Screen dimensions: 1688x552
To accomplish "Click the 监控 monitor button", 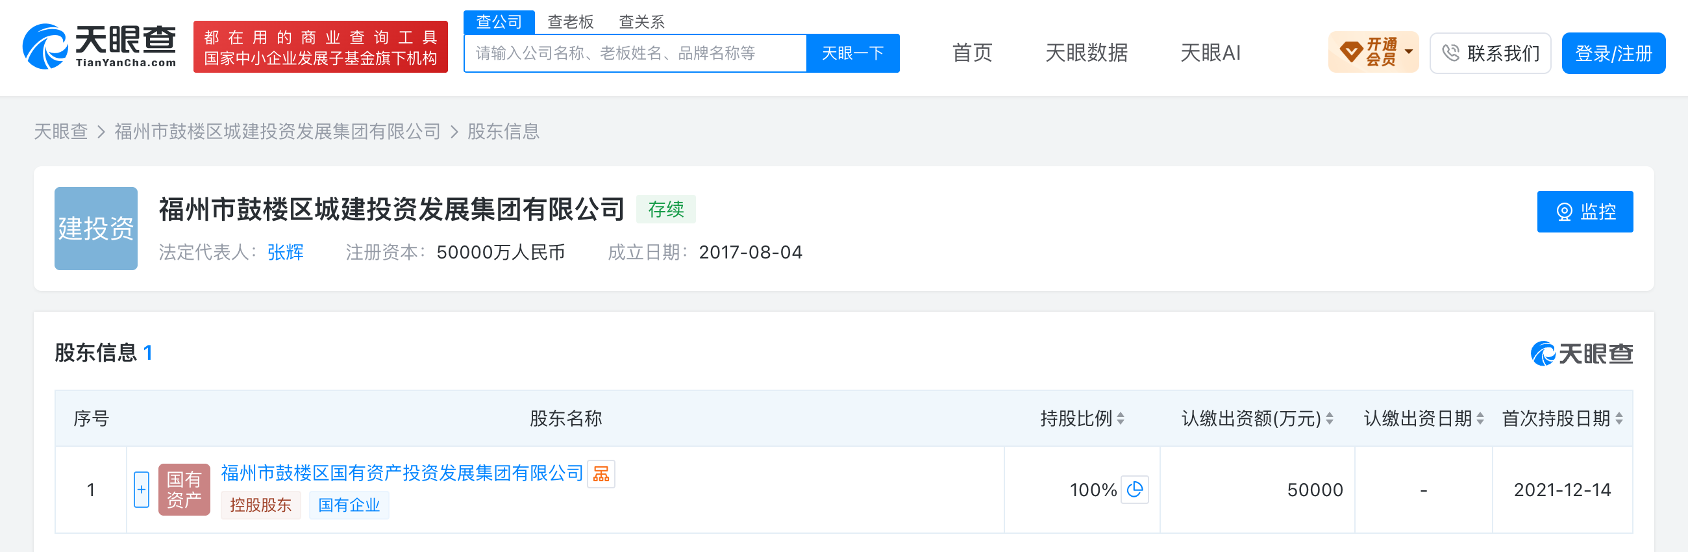I will [x=1585, y=211].
